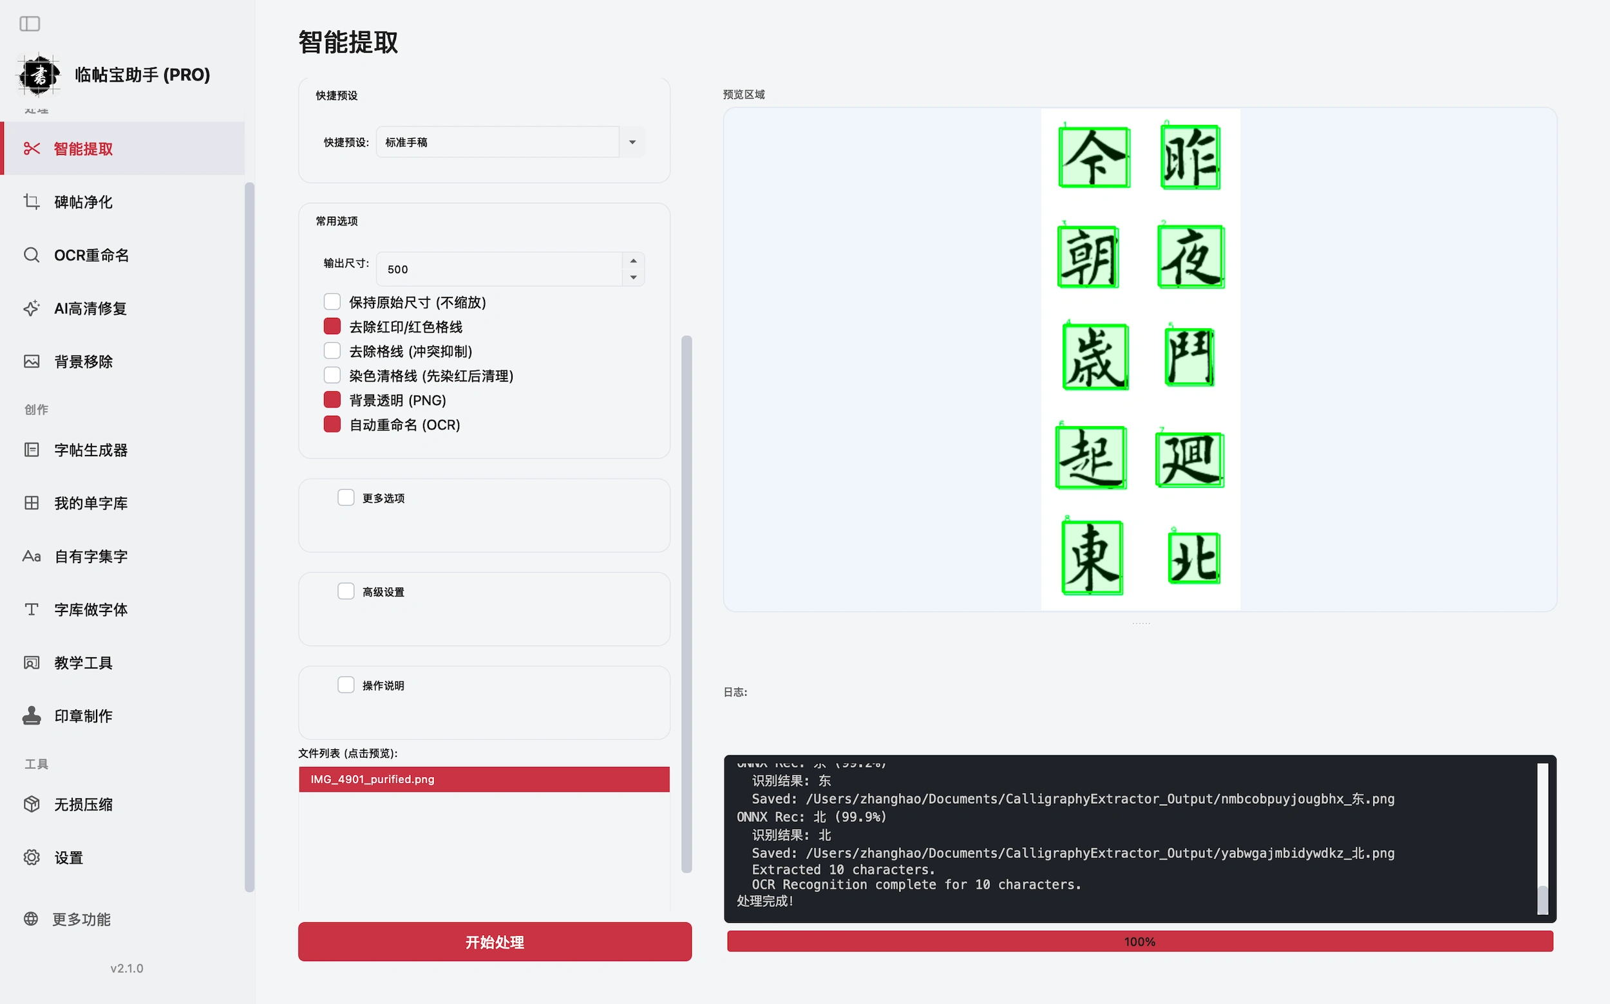Image resolution: width=1610 pixels, height=1004 pixels.
Task: Uncheck 去除红印/红色格线 option
Action: pos(332,327)
